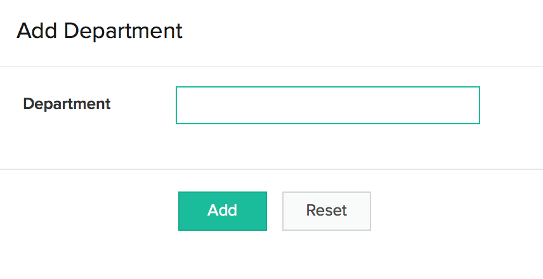Click Add beside the Reset button
543x279 pixels.
click(222, 211)
